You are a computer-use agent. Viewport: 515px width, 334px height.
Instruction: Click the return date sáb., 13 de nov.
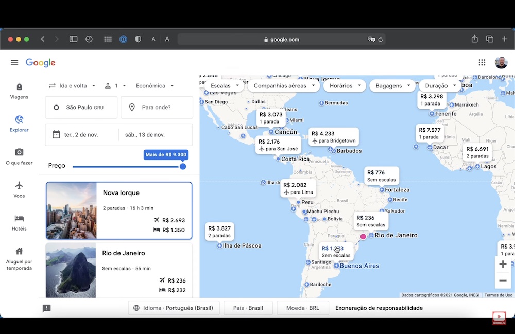(145, 135)
